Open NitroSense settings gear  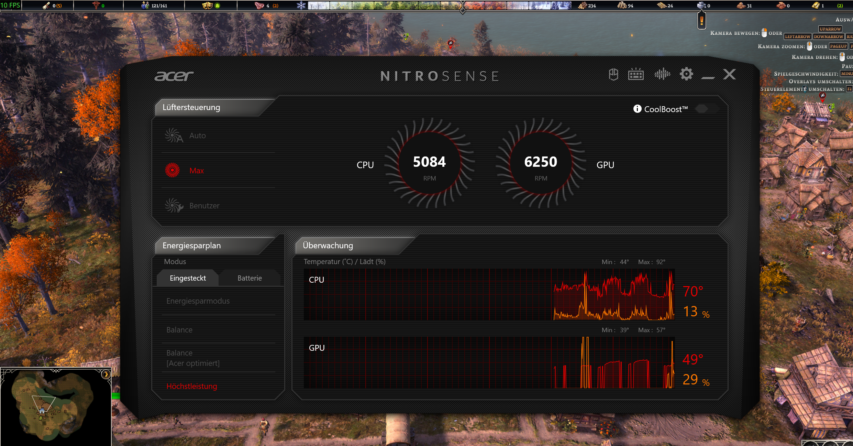[x=686, y=74]
